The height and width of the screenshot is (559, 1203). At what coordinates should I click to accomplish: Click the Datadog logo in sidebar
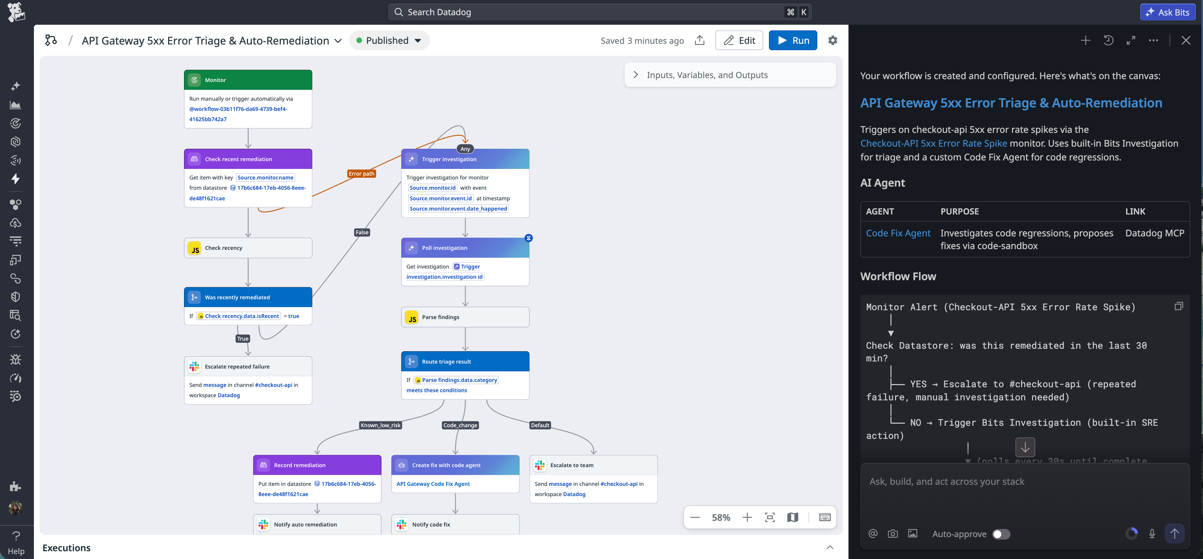click(16, 12)
